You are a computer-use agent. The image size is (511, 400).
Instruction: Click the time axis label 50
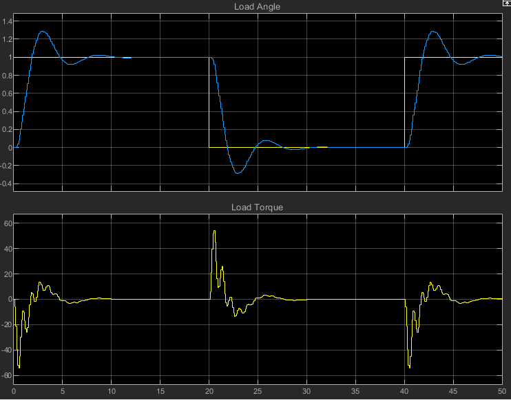click(502, 391)
